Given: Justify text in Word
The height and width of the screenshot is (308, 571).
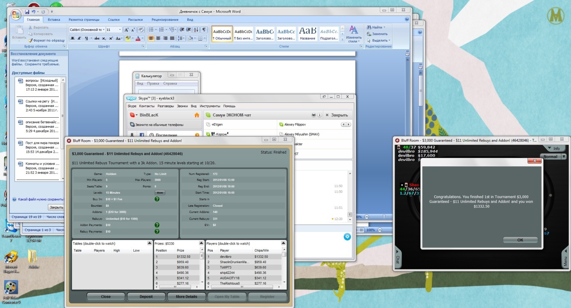Looking at the screenshot, I should click(172, 38).
